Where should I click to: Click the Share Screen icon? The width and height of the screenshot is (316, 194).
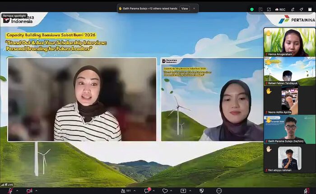pos(183,190)
